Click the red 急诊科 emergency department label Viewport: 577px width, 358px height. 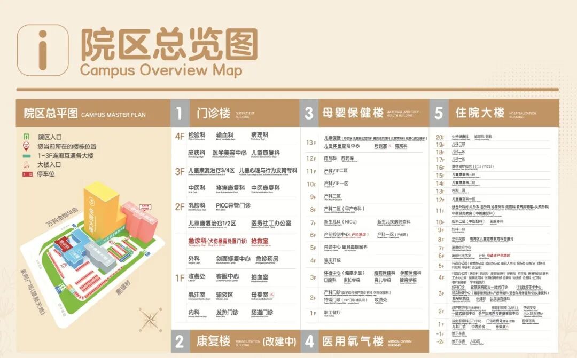click(x=199, y=241)
